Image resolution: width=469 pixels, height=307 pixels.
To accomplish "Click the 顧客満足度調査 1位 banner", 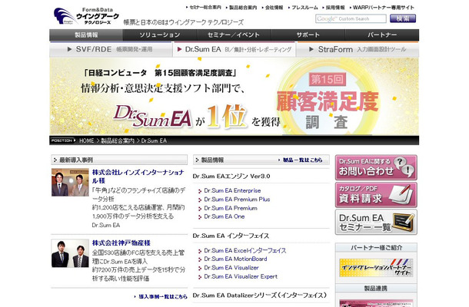I will tap(234, 97).
